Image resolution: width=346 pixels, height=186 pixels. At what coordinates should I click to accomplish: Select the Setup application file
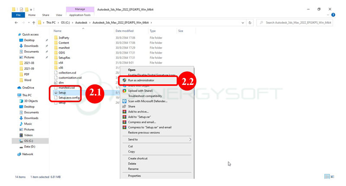point(62,93)
